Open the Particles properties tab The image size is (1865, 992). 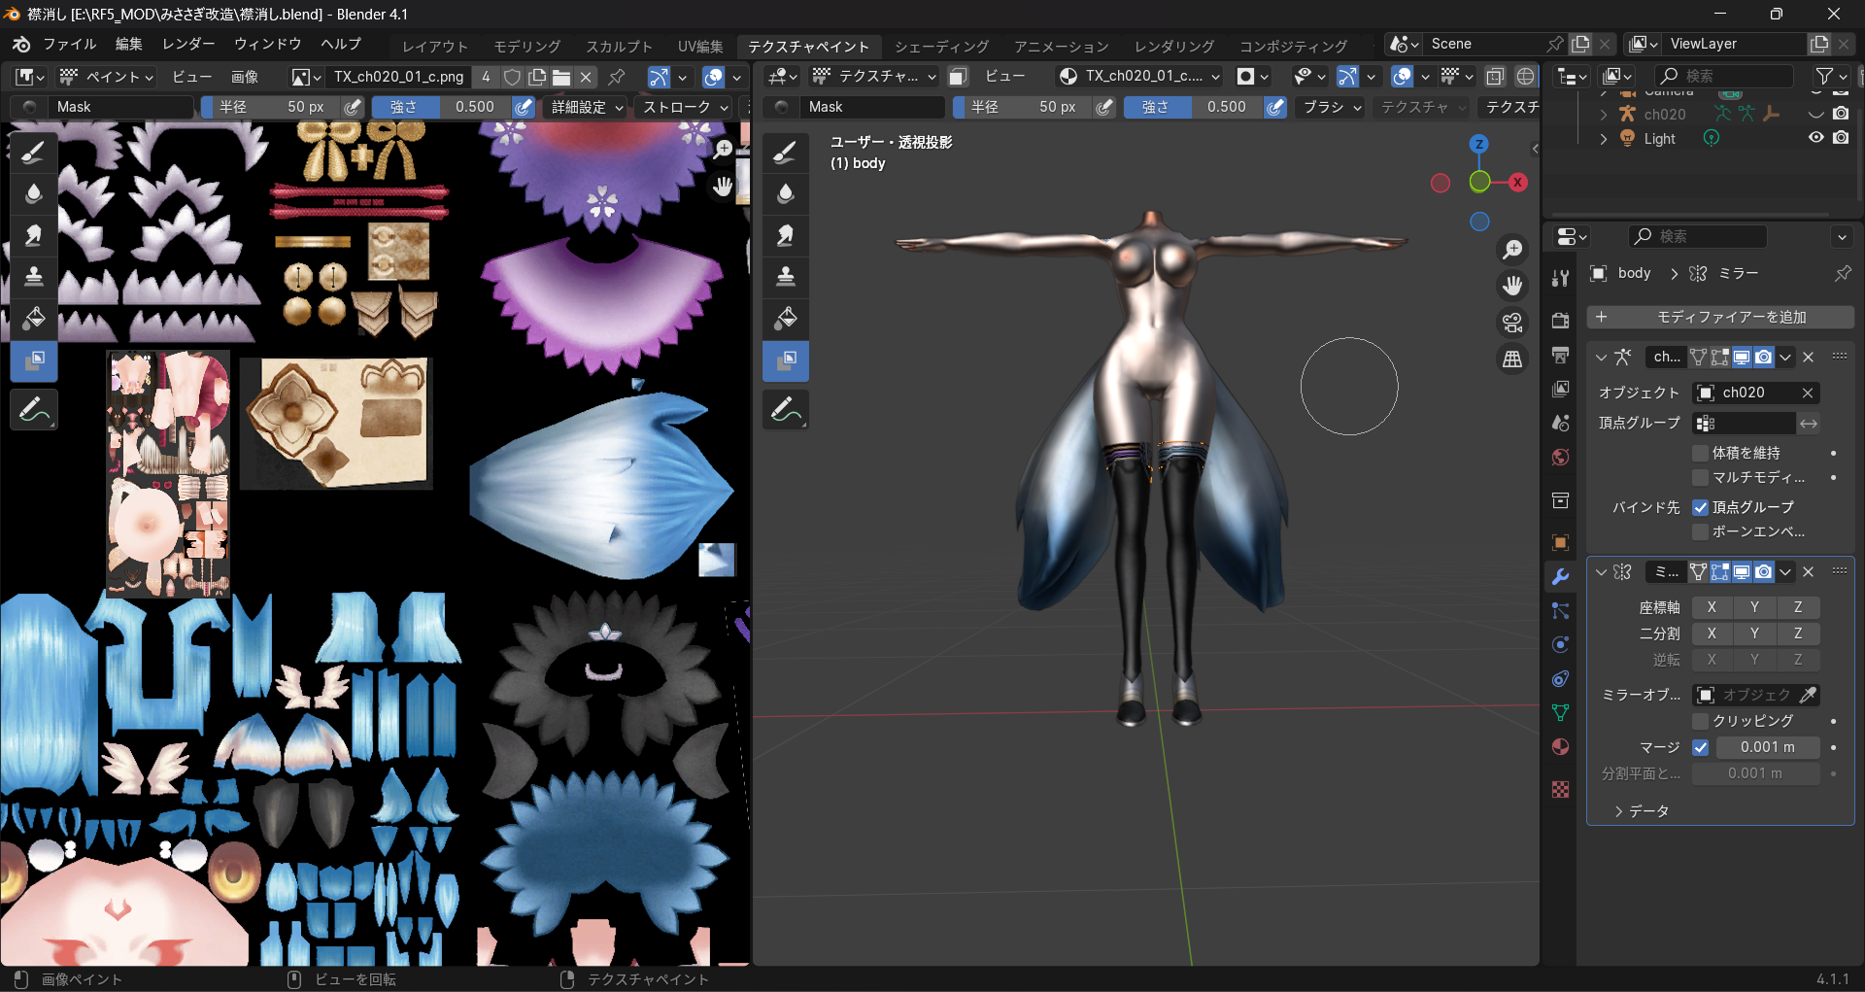[1560, 610]
